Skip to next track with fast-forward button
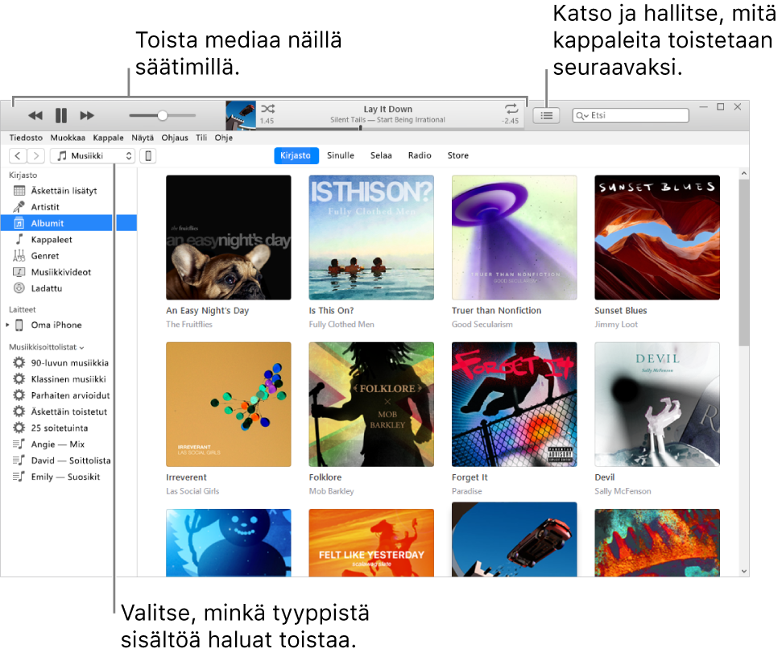The height and width of the screenshot is (653, 782). (87, 116)
